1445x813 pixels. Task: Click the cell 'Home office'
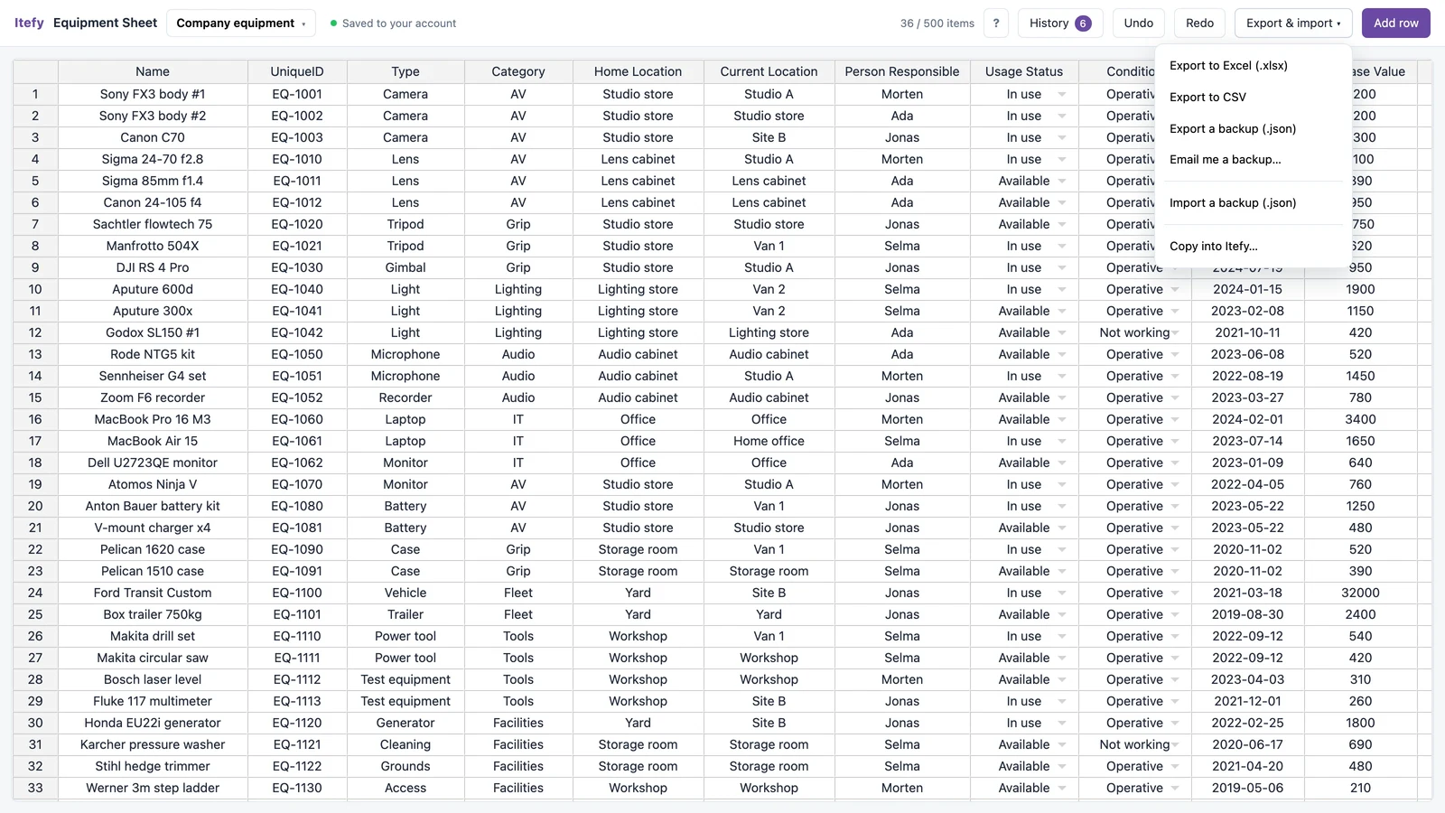pyautogui.click(x=769, y=441)
